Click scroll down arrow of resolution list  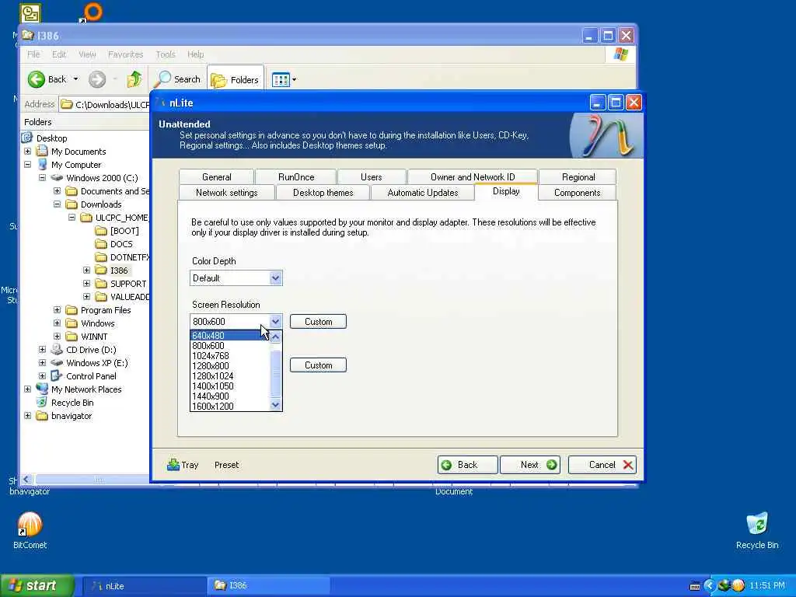[275, 405]
